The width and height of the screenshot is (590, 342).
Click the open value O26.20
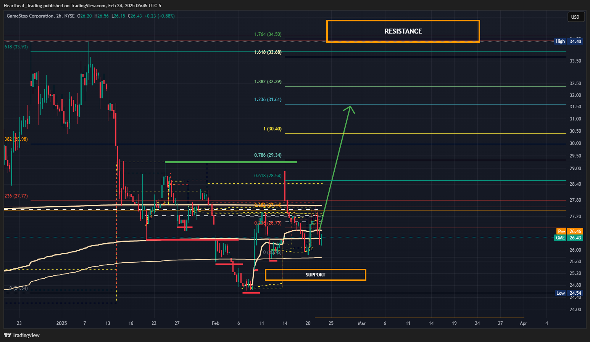coord(84,16)
